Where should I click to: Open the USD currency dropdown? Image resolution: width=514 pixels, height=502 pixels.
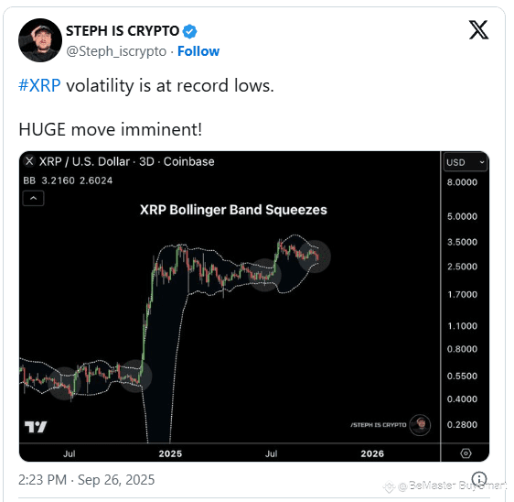466,162
